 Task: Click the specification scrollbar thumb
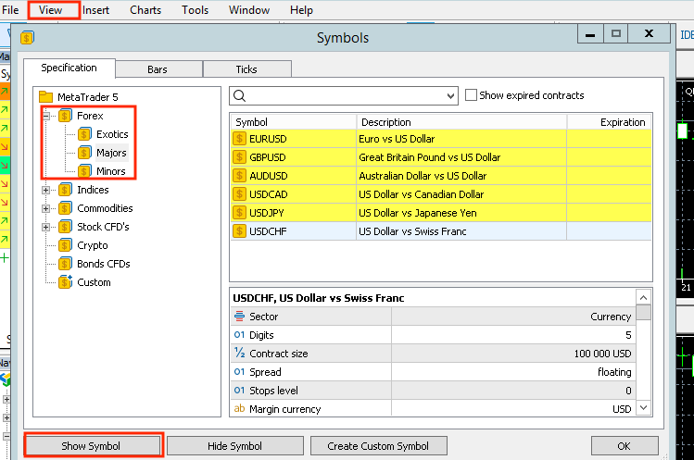644,312
